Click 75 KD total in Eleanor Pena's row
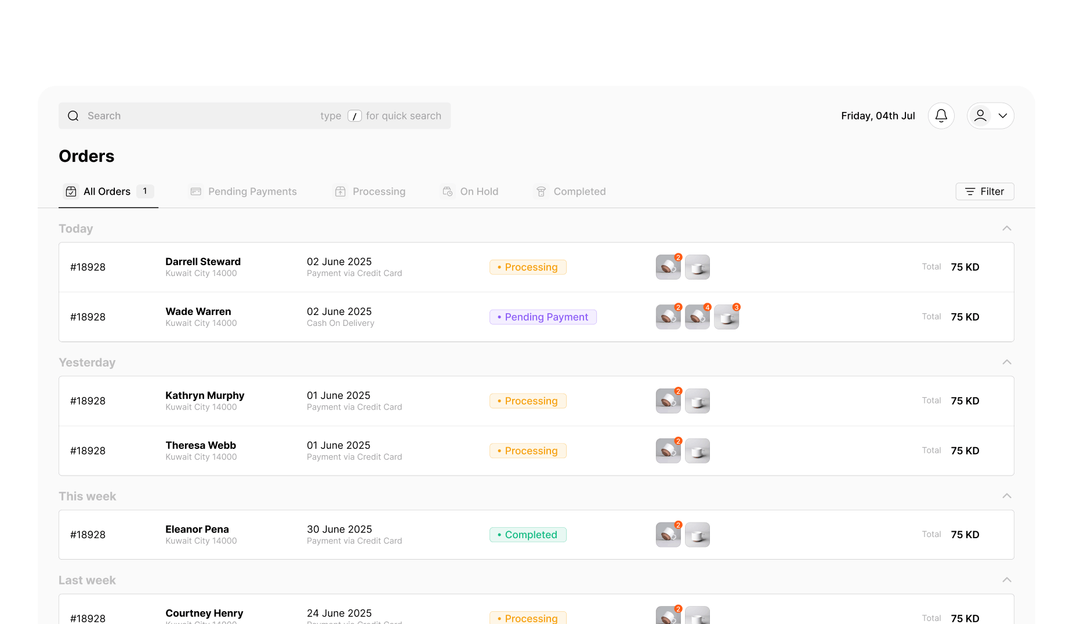 coord(965,535)
